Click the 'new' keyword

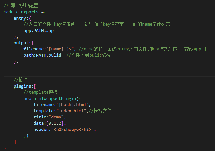pos(27,99)
